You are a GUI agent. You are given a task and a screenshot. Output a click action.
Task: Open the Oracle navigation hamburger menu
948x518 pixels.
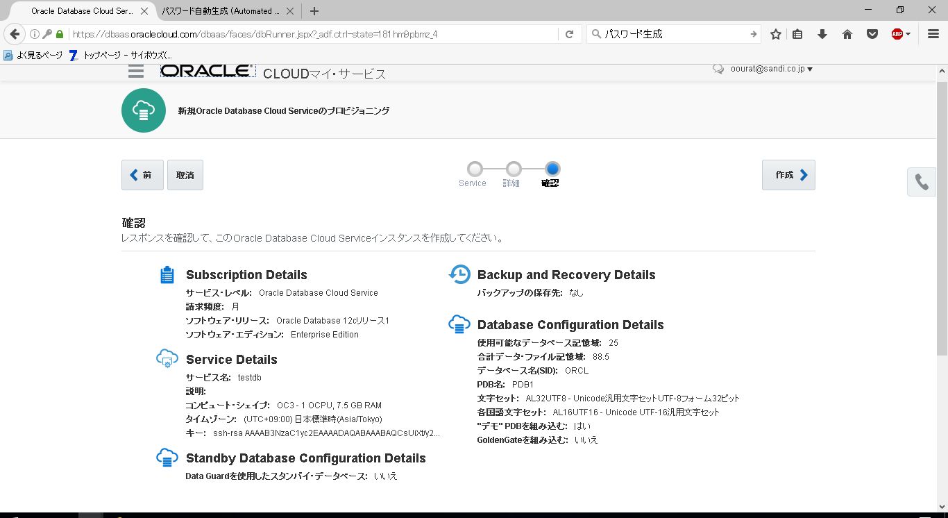point(136,72)
